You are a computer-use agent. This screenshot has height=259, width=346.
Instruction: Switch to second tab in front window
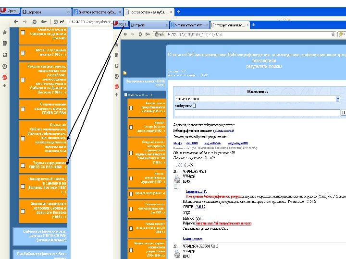tap(190, 25)
